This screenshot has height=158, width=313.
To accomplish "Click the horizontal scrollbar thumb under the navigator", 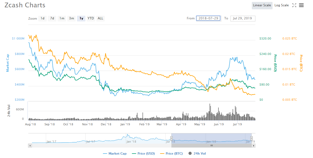I will [211, 146].
